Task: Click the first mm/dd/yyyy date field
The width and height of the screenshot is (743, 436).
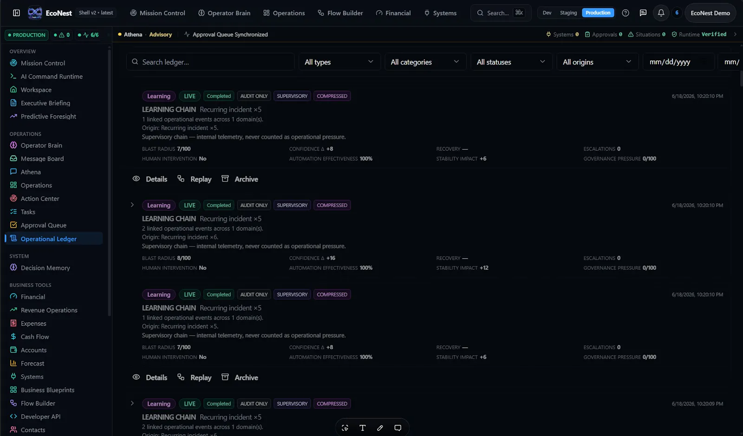Action: 678,62
